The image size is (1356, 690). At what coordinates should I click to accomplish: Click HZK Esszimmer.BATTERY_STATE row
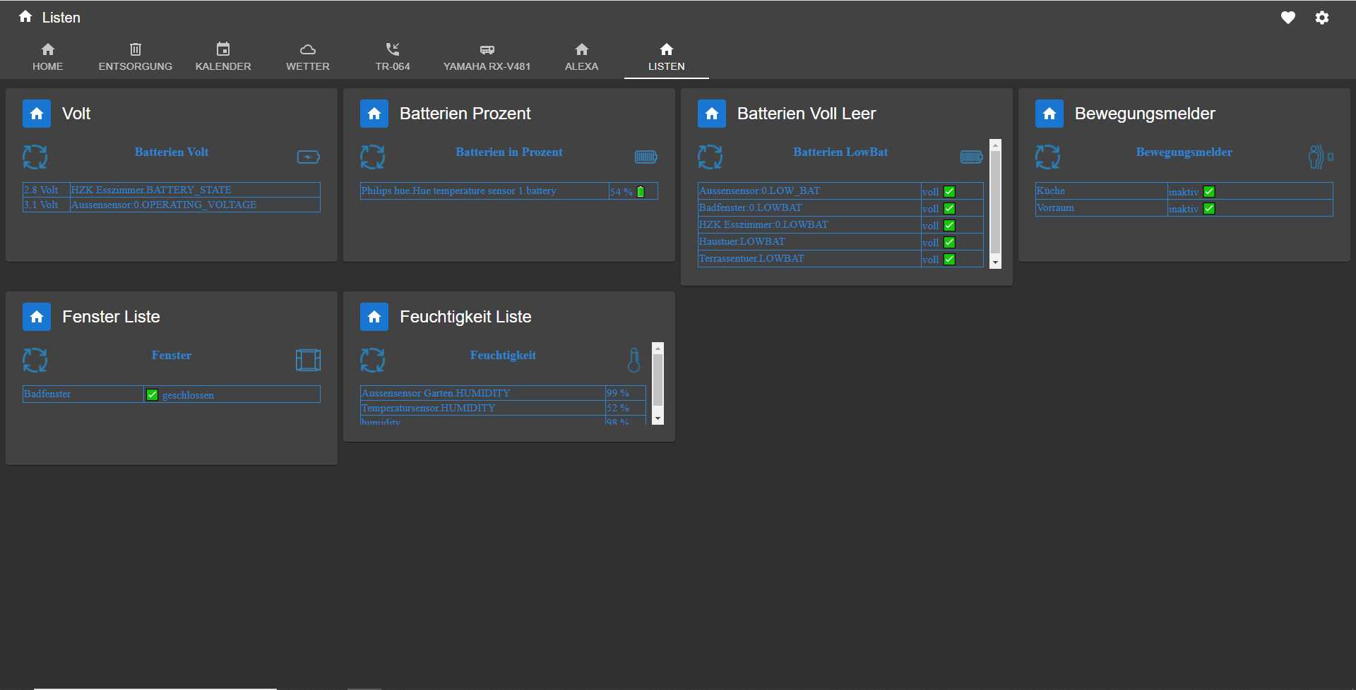pyautogui.click(x=172, y=190)
